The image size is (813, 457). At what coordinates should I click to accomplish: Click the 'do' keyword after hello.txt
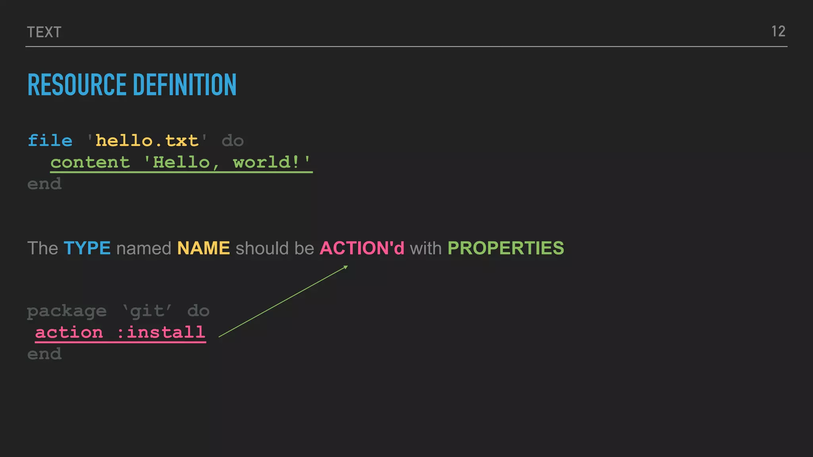pos(233,141)
